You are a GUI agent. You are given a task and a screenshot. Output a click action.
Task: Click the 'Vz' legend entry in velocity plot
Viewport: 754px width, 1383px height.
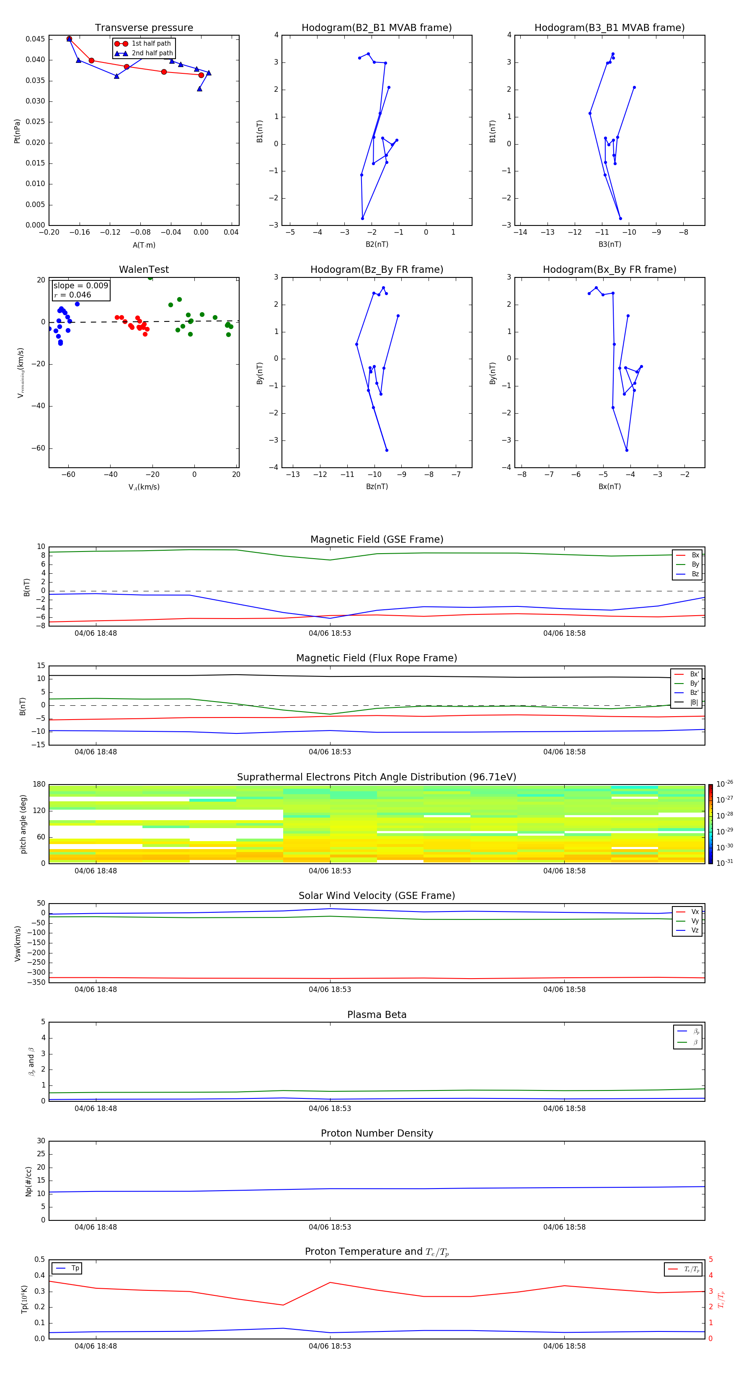(x=688, y=930)
